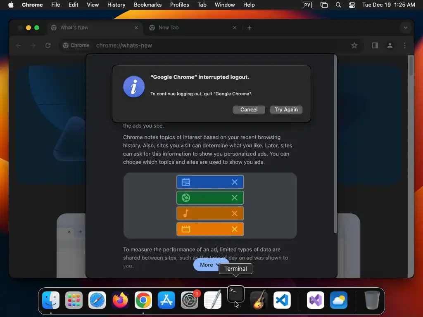
Task: Remove the music note topic chip
Action: 235,213
